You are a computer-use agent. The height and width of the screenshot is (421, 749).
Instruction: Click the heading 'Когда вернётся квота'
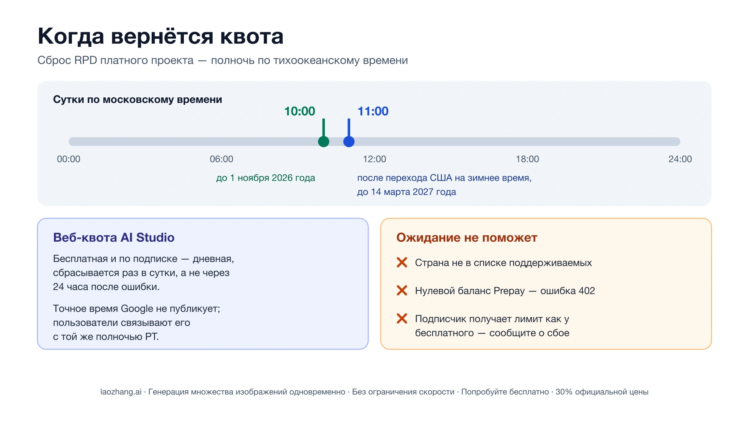161,36
